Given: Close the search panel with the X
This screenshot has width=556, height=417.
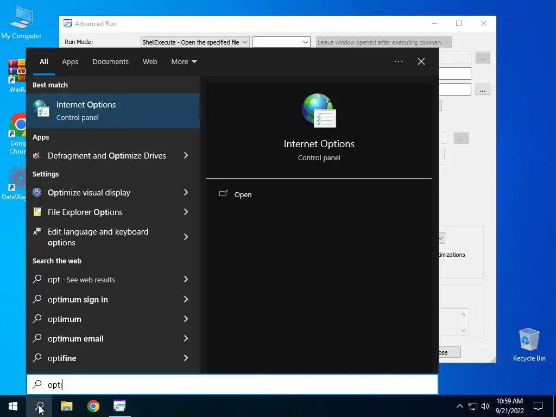Looking at the screenshot, I should click(421, 61).
